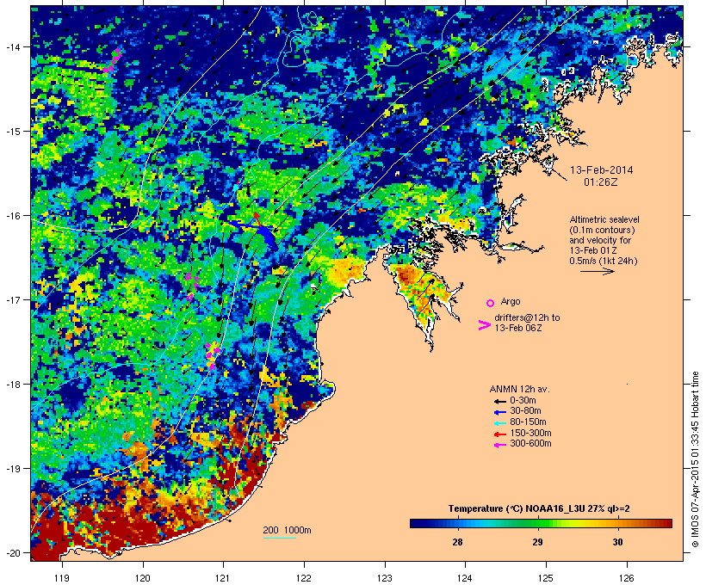Click the '200 1000m' isobath label
Image resolution: width=706 pixels, height=585 pixels.
(x=287, y=530)
